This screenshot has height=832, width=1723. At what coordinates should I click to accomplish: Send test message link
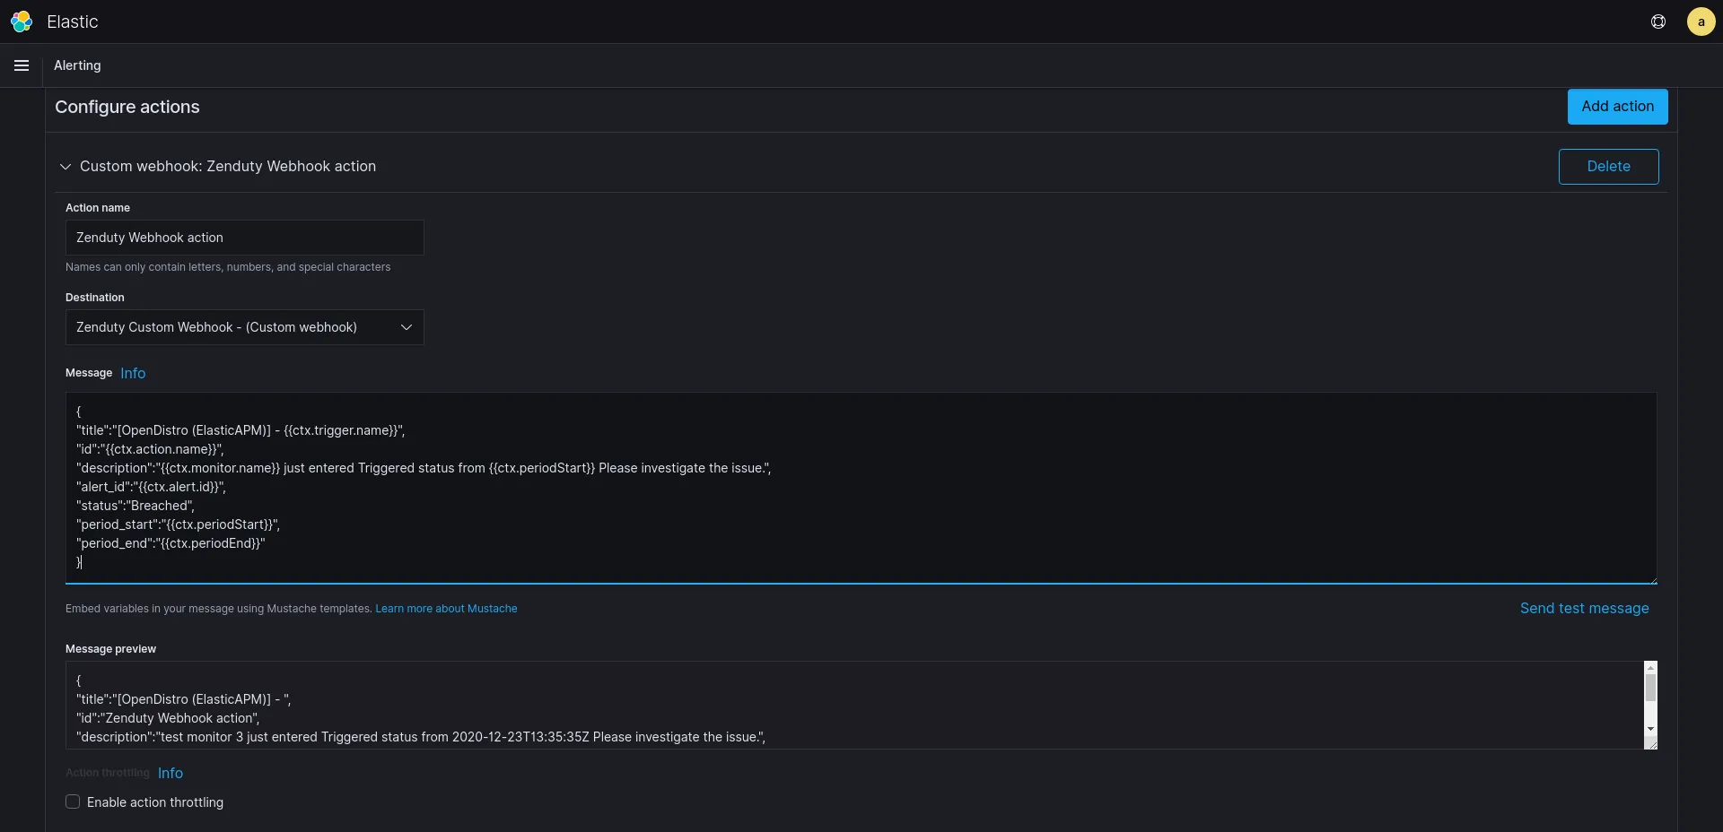[1584, 609]
